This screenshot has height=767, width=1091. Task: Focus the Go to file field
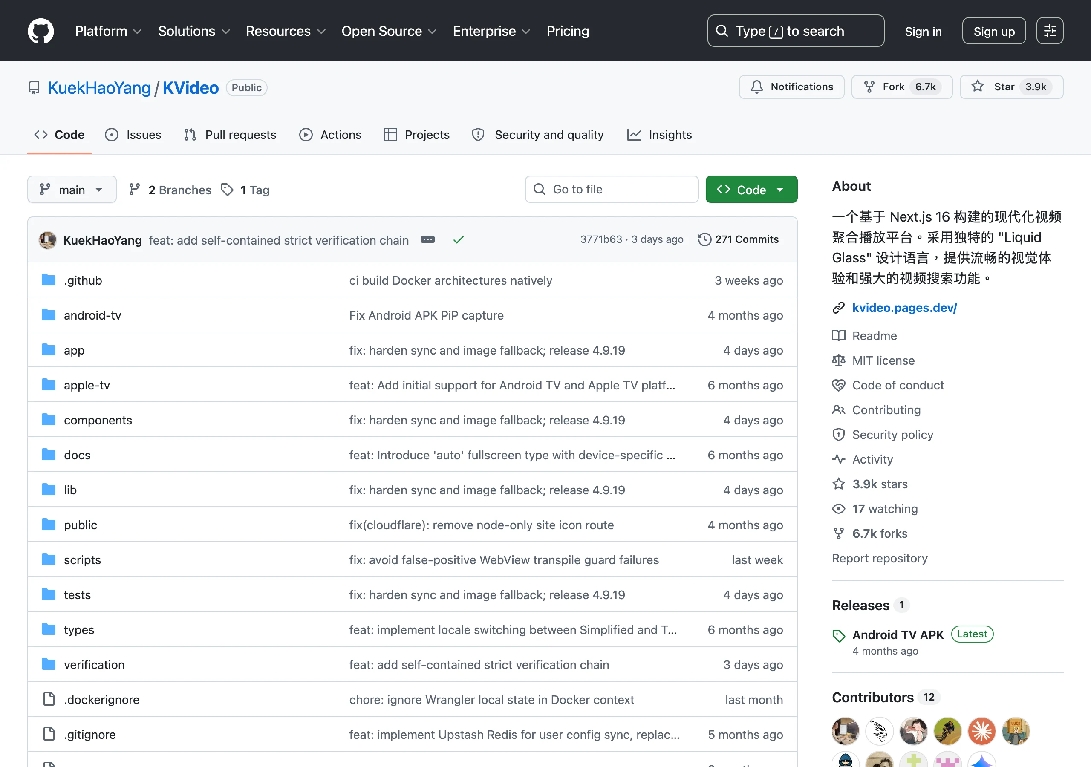click(x=612, y=189)
